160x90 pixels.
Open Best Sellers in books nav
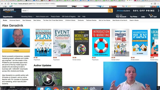click(37, 20)
